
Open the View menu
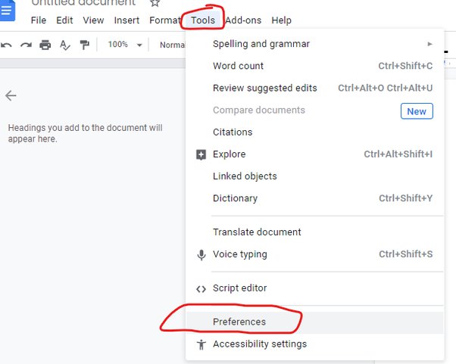93,20
